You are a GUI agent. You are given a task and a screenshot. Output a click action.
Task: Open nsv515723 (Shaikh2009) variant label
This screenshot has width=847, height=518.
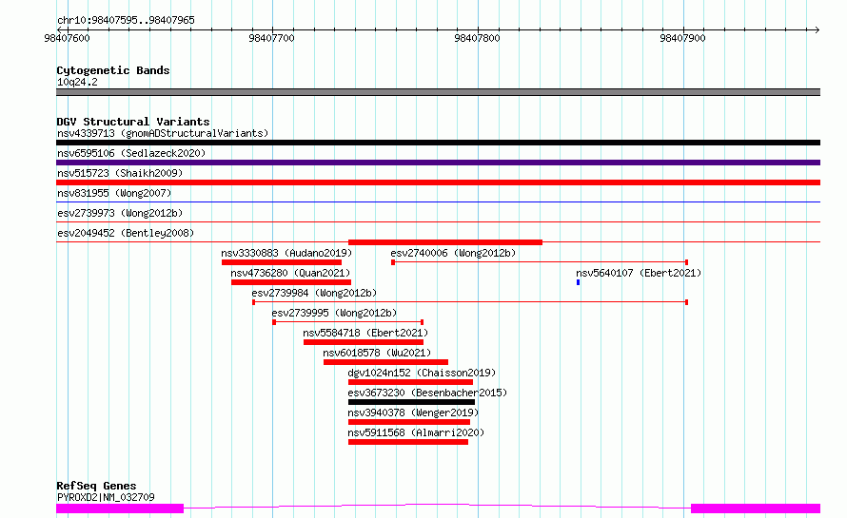pyautogui.click(x=120, y=173)
